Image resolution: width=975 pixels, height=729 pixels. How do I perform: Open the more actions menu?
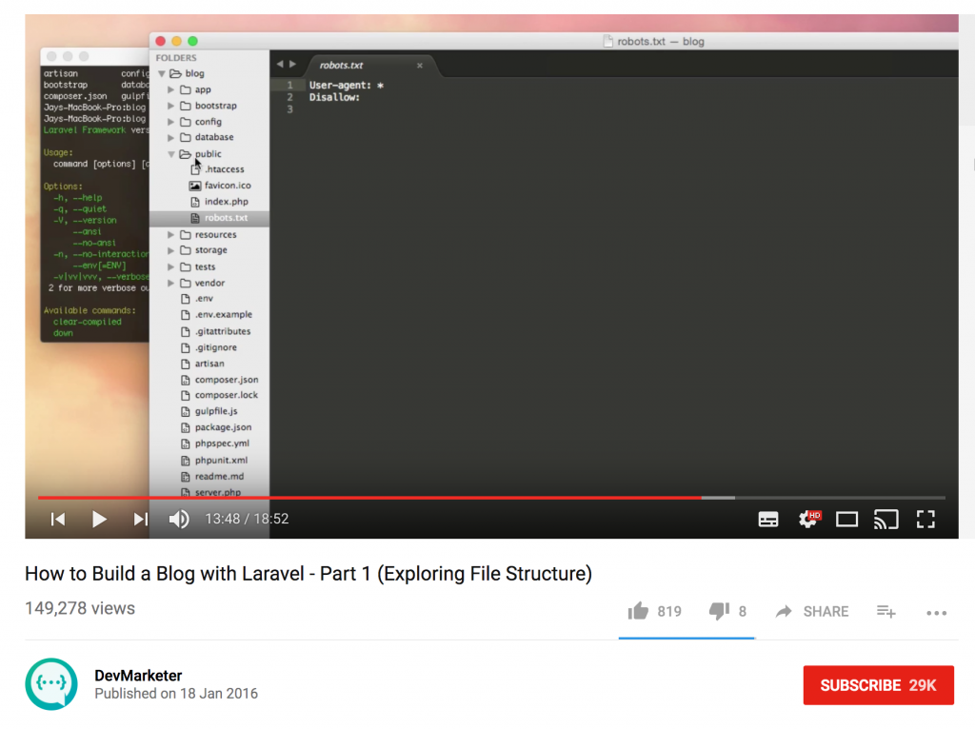(936, 612)
